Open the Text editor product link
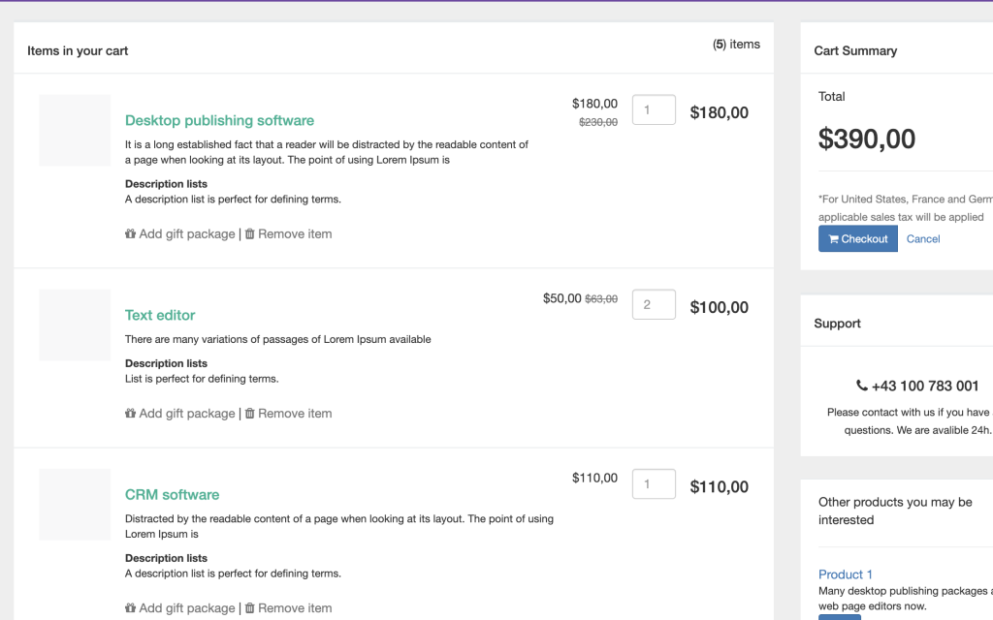This screenshot has height=620, width=993. [x=160, y=315]
